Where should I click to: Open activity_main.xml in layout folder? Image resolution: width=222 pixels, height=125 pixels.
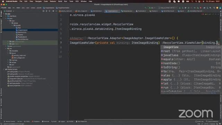point(20,56)
